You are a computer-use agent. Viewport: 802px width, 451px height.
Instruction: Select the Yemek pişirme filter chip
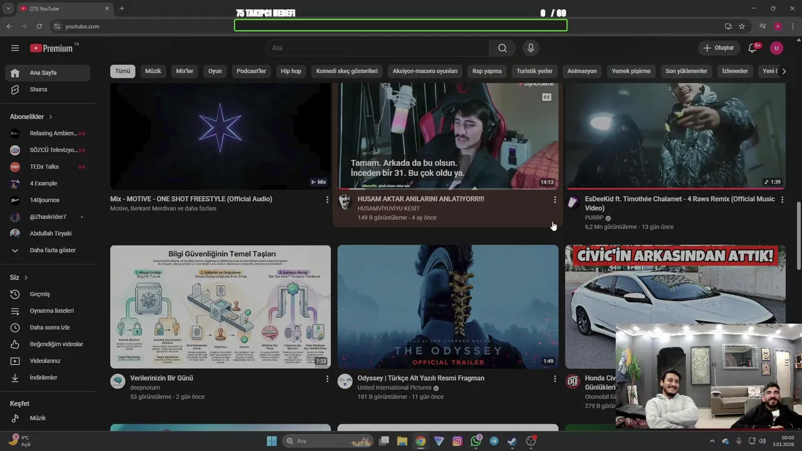pos(631,71)
